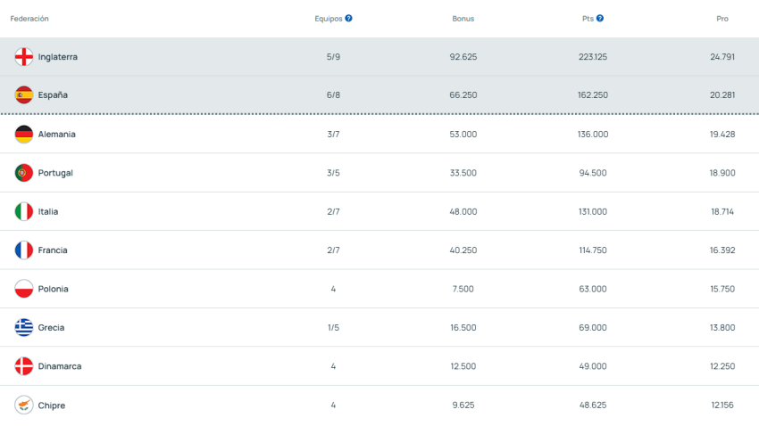Open the Equipos help info icon
This screenshot has height=426, width=759.
point(349,19)
